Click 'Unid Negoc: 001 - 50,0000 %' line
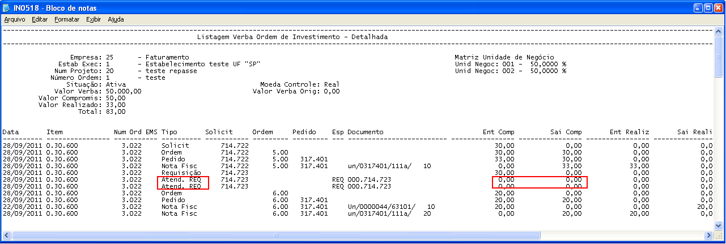This screenshot has height=244, width=726. click(x=510, y=64)
